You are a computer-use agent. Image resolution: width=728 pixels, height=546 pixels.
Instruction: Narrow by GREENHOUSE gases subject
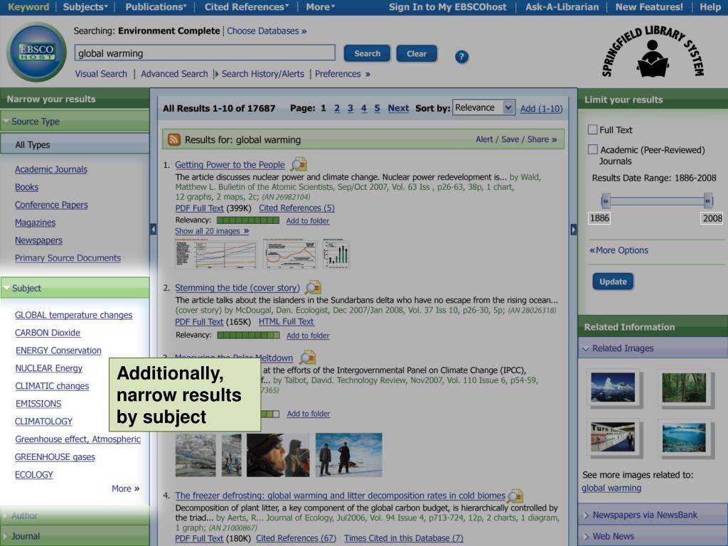tap(55, 457)
